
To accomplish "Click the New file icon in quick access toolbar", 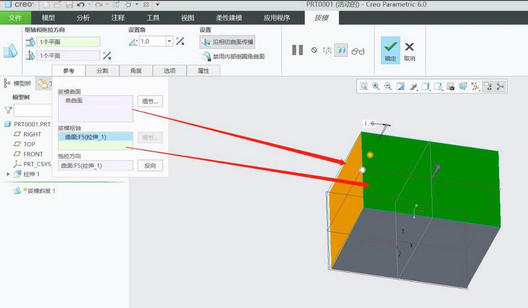I will point(46,4).
